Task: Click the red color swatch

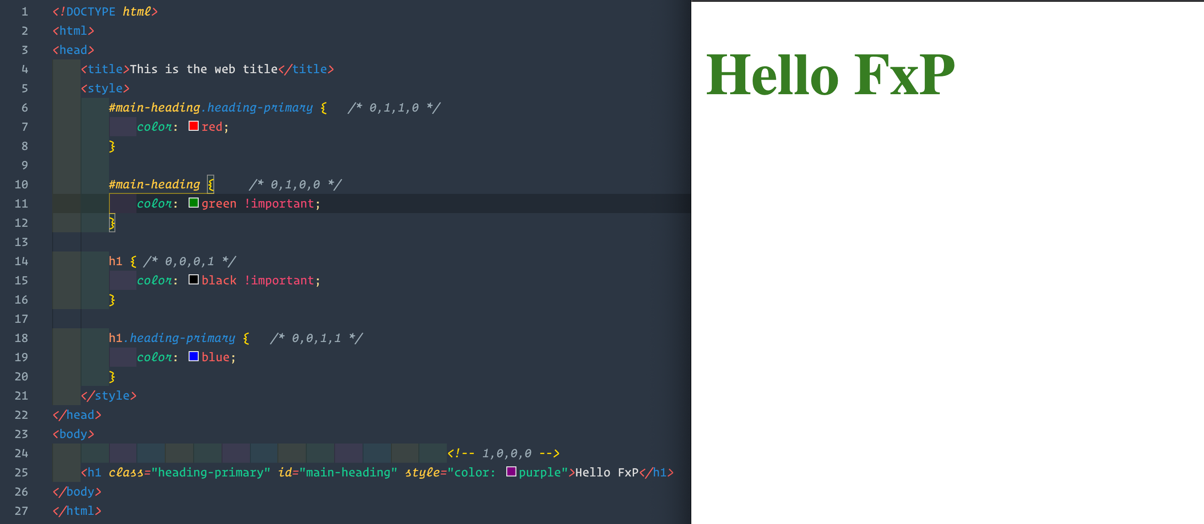Action: point(194,126)
